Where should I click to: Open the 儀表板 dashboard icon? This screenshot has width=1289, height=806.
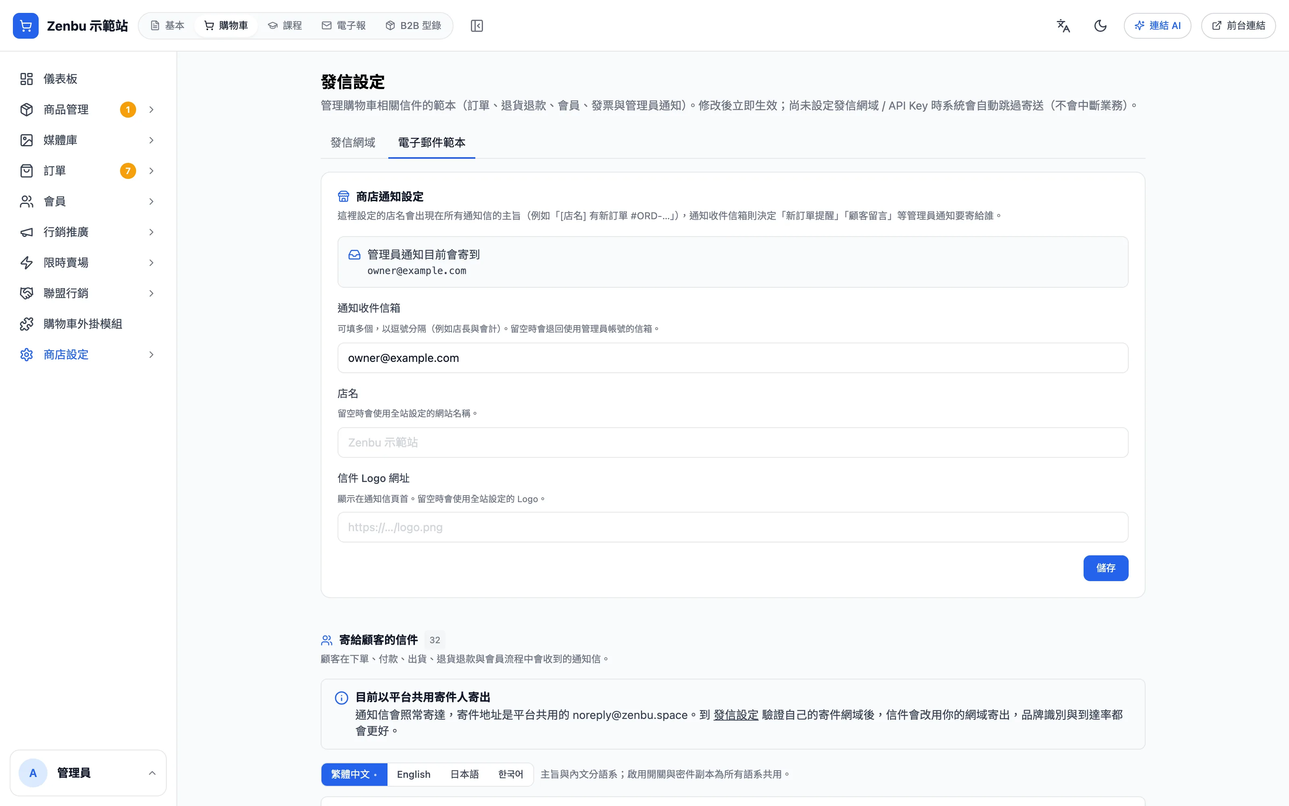tap(27, 79)
